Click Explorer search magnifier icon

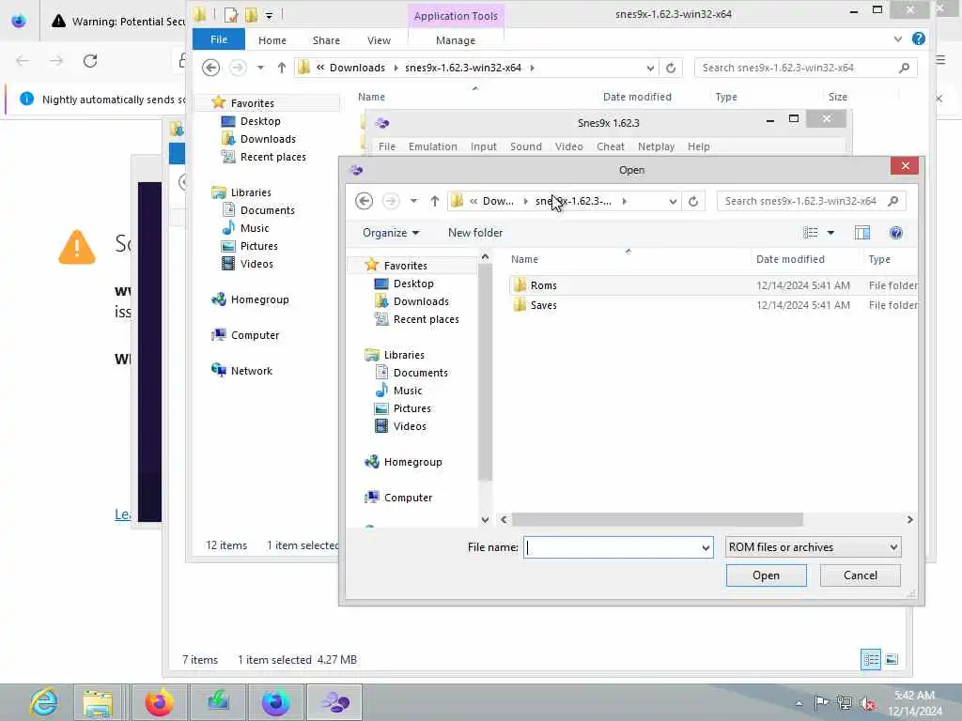tap(905, 68)
